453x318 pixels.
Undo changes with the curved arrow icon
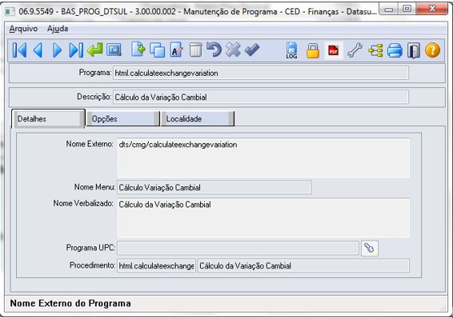(x=214, y=50)
